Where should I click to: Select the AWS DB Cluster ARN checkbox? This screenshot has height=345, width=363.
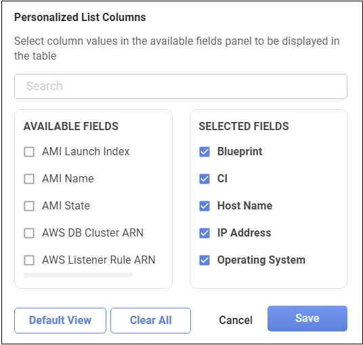point(29,233)
